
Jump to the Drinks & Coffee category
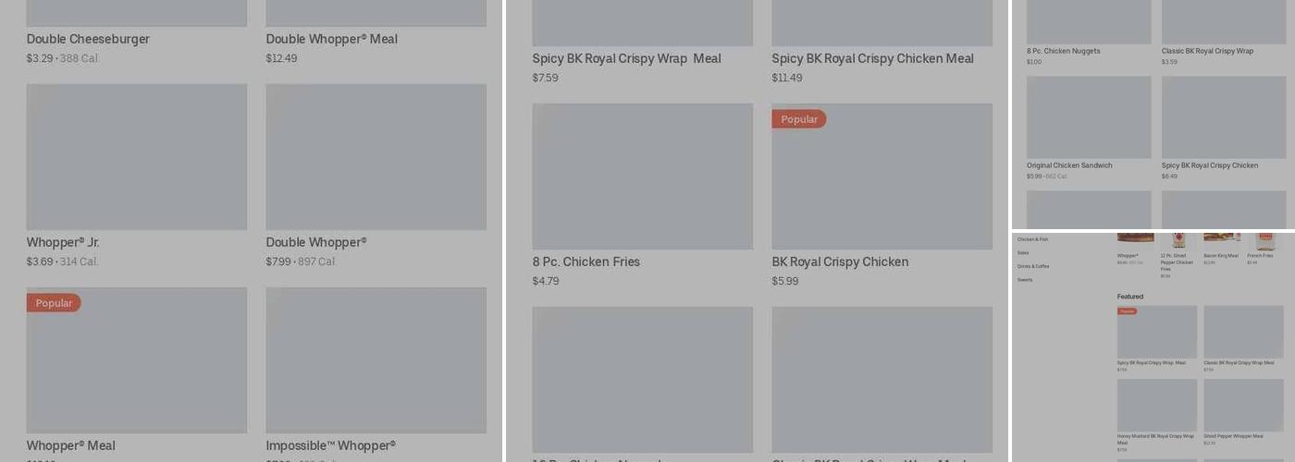coord(1033,266)
